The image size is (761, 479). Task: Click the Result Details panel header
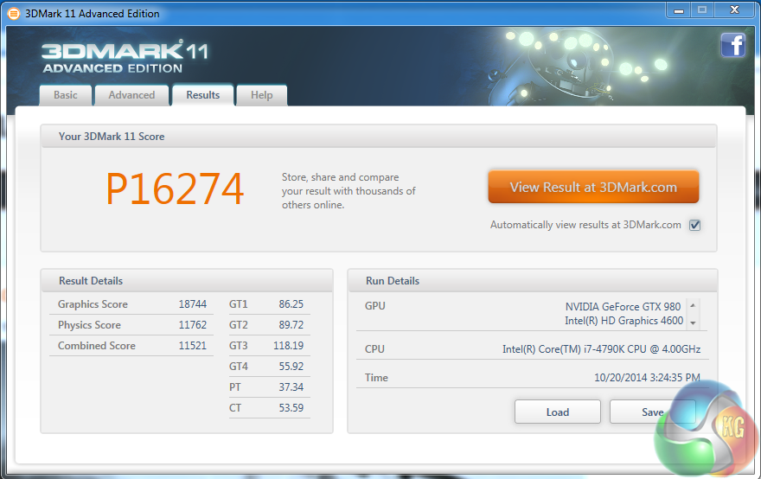click(187, 281)
